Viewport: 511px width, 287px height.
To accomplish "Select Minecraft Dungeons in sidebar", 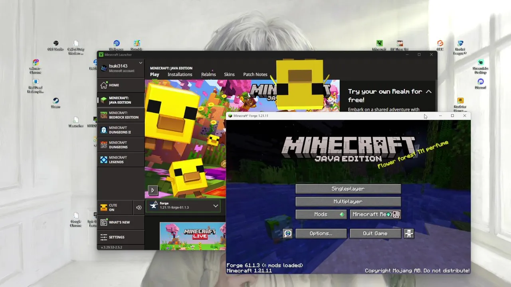I will pos(121,145).
